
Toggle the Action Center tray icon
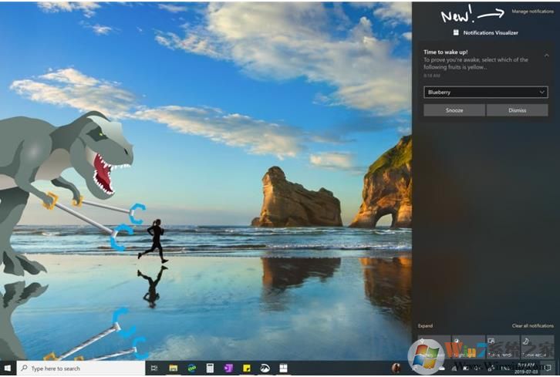click(x=548, y=368)
